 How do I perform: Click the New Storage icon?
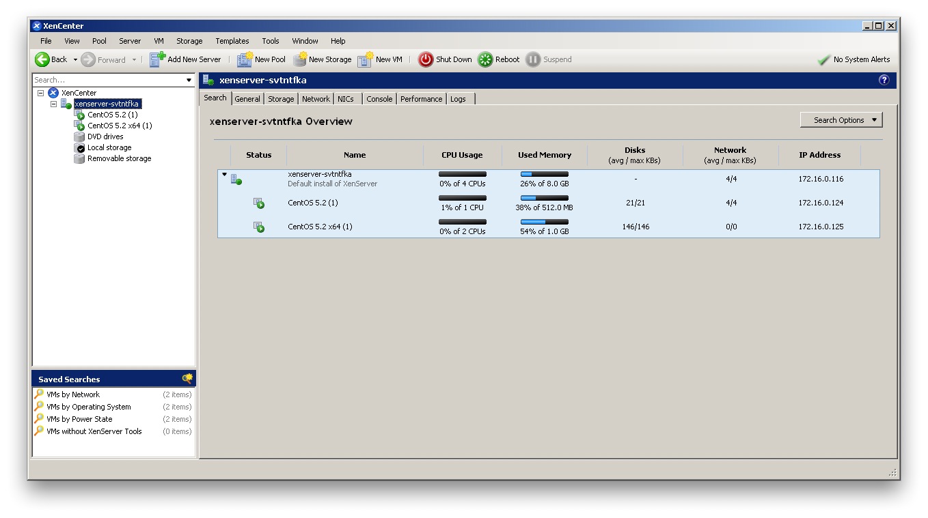299,59
